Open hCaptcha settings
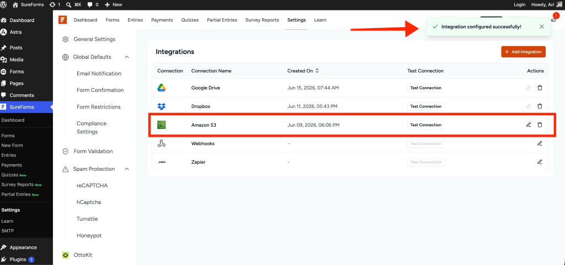The image size is (565, 265). [x=89, y=202]
